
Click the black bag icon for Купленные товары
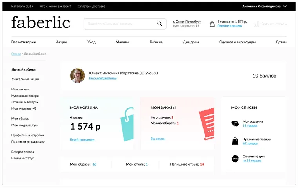[x=235, y=141]
